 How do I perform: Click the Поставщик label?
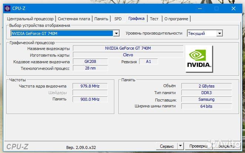(x=165, y=100)
